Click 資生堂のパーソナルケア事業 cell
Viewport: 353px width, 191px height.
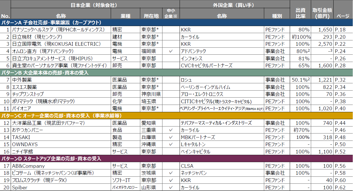(x=61, y=65)
